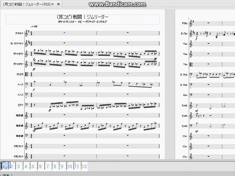Jump to page 4 in the navigator
Screen dimensions: 235x176
26,166
